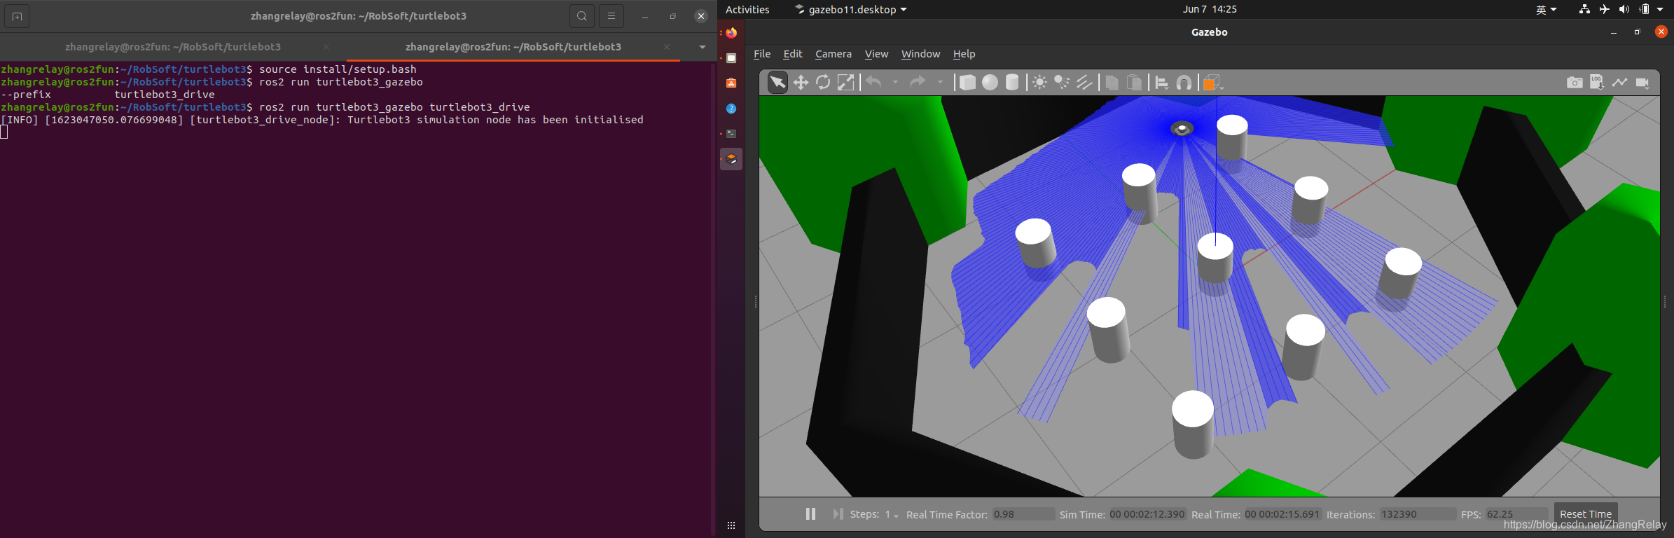Add a directional light source
This screenshot has height=538, width=1674.
tap(1084, 83)
